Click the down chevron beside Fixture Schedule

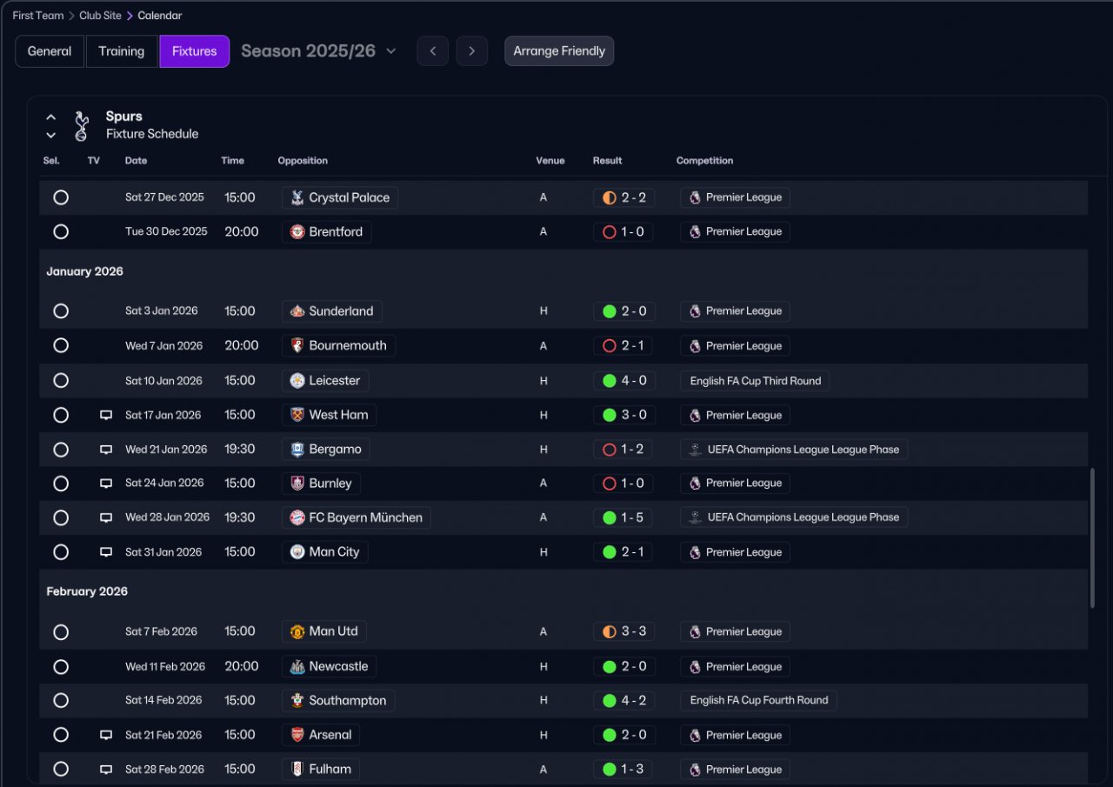[x=50, y=135]
